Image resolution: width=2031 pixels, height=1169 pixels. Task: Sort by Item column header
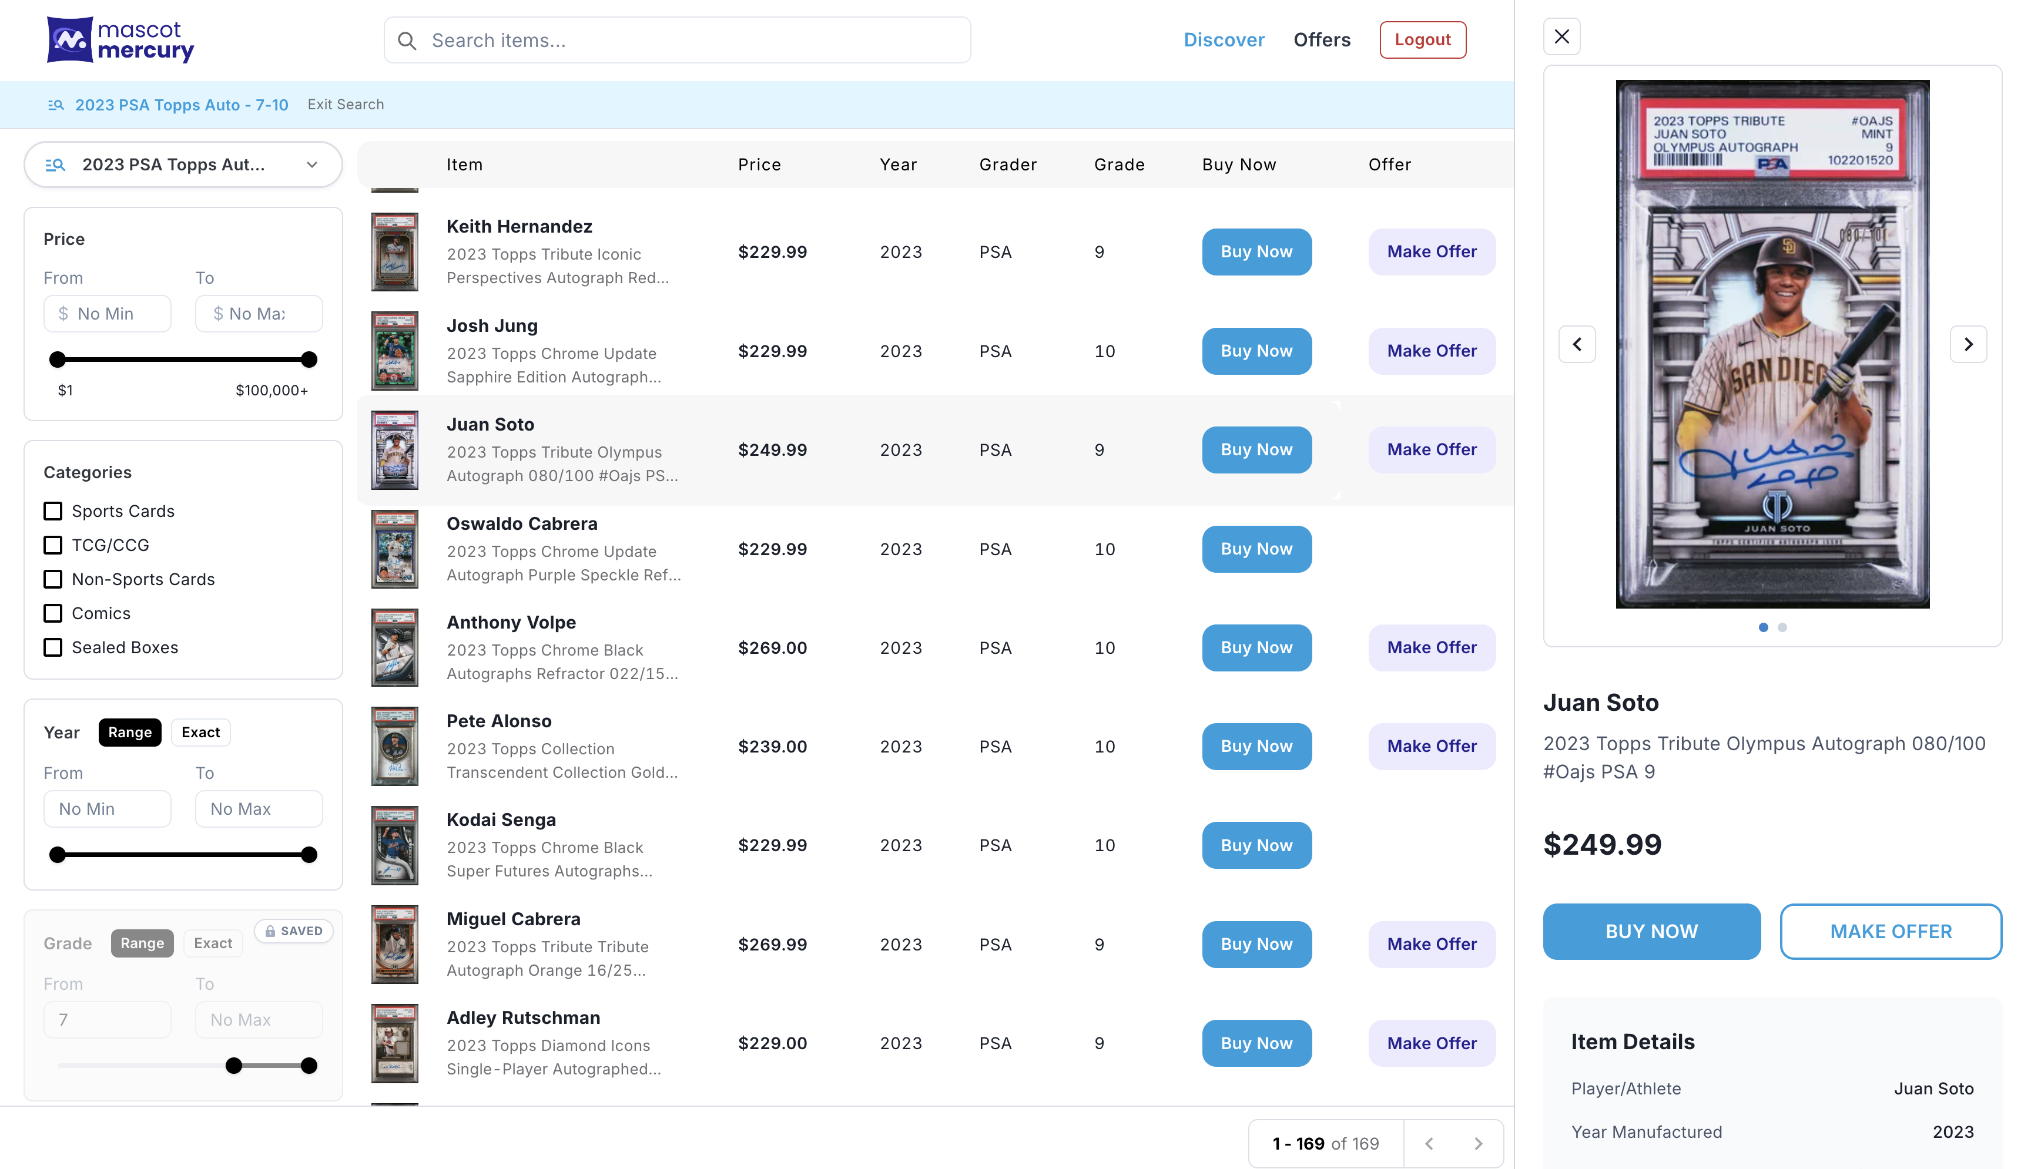464,164
